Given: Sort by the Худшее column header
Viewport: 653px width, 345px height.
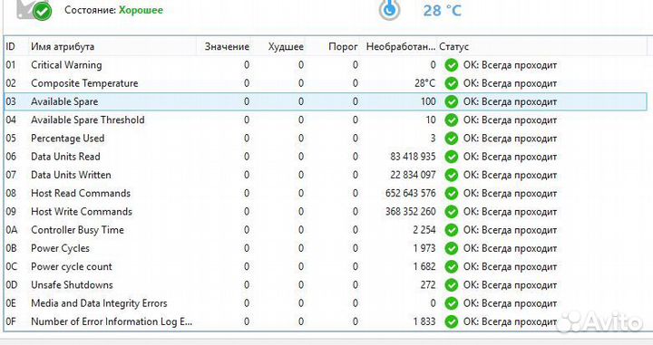Looking at the screenshot, I should pyautogui.click(x=286, y=46).
